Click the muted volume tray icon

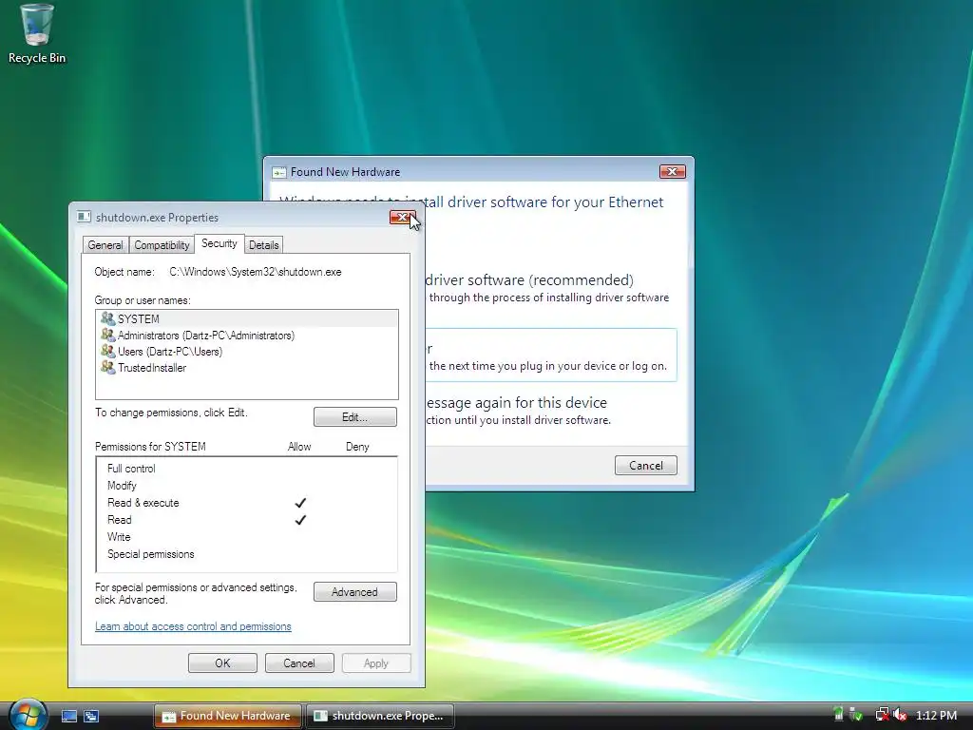pos(900,715)
